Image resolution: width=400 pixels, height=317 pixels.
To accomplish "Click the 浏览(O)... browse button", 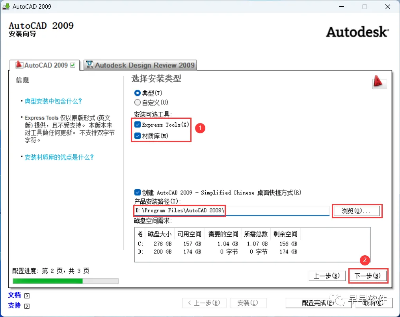I will [357, 211].
